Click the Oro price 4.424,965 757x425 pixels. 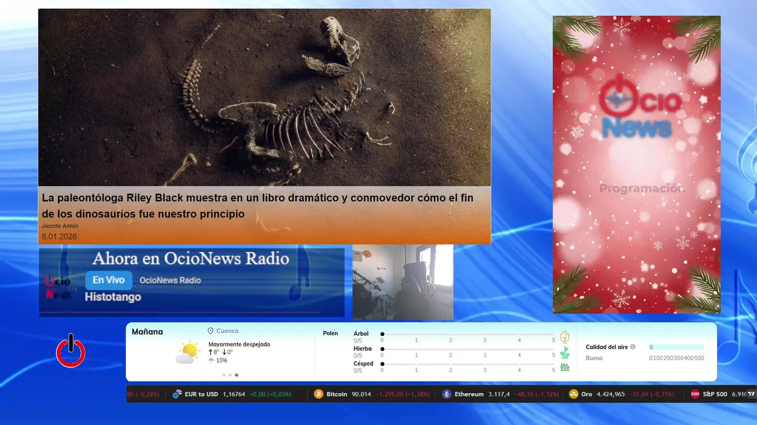[612, 394]
